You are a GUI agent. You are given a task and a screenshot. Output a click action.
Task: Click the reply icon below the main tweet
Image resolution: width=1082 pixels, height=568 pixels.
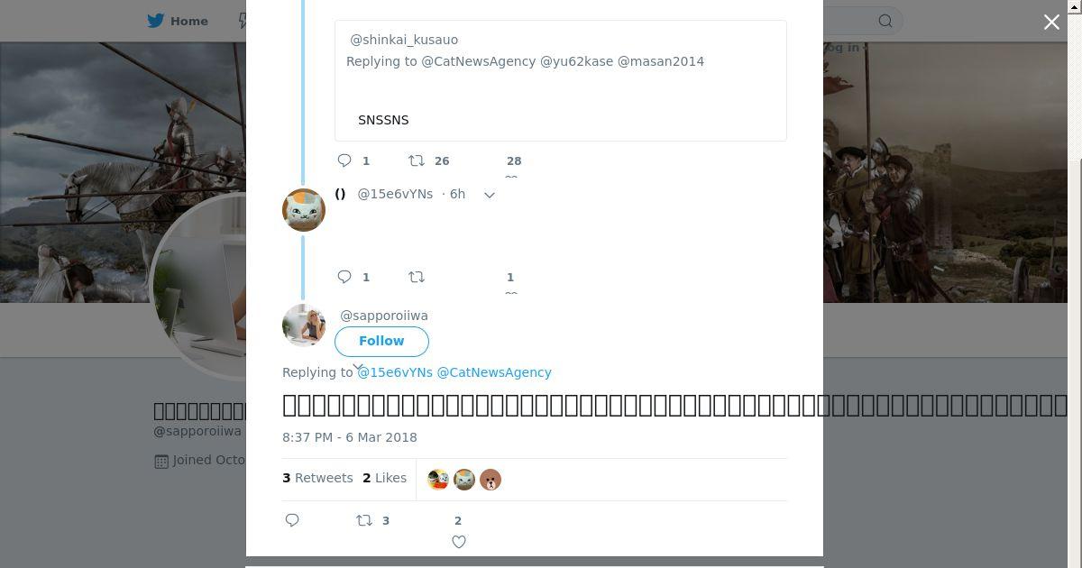(292, 520)
